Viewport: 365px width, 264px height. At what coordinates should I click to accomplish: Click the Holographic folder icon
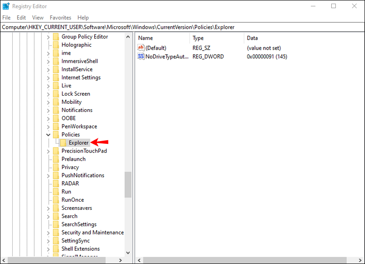coord(56,45)
